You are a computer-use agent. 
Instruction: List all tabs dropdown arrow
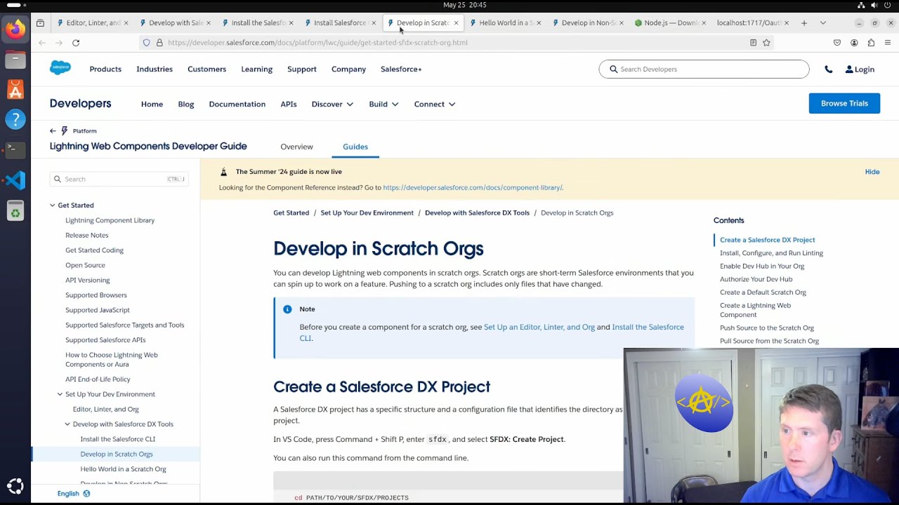coord(822,22)
